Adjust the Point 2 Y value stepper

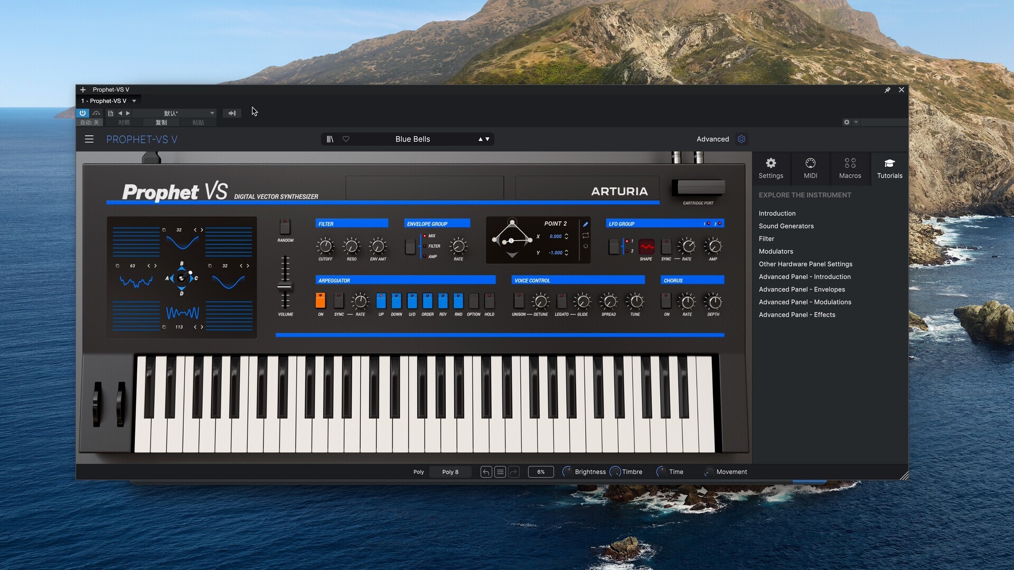pyautogui.click(x=567, y=253)
